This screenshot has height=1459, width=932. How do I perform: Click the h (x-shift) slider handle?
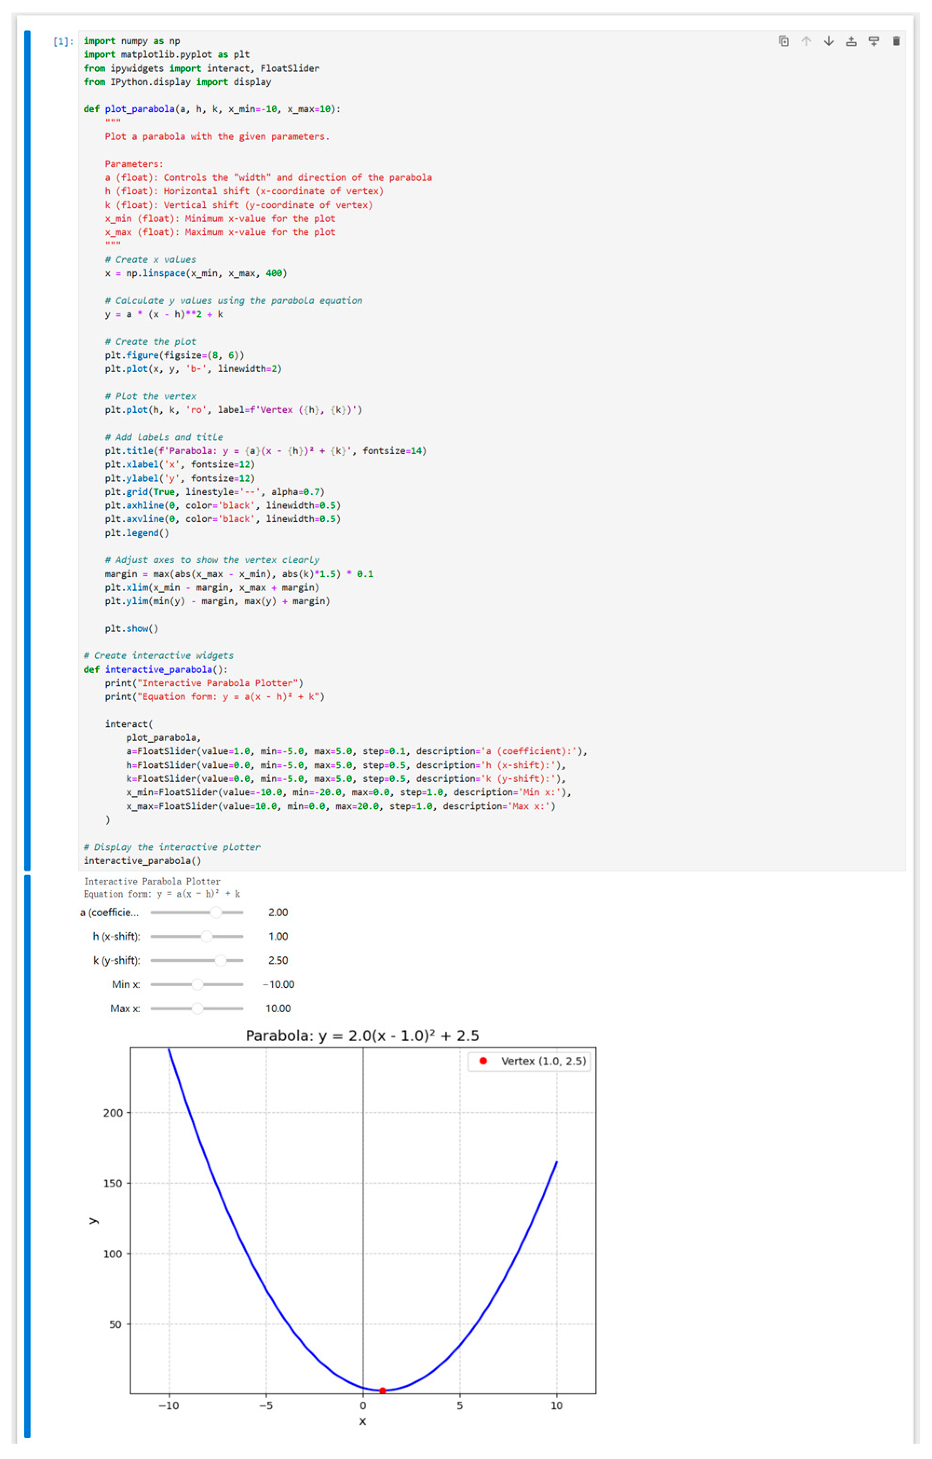207,936
